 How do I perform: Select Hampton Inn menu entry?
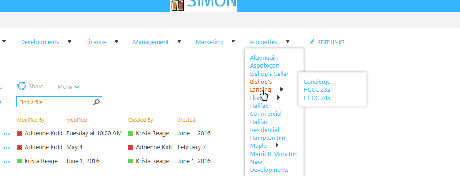267,138
